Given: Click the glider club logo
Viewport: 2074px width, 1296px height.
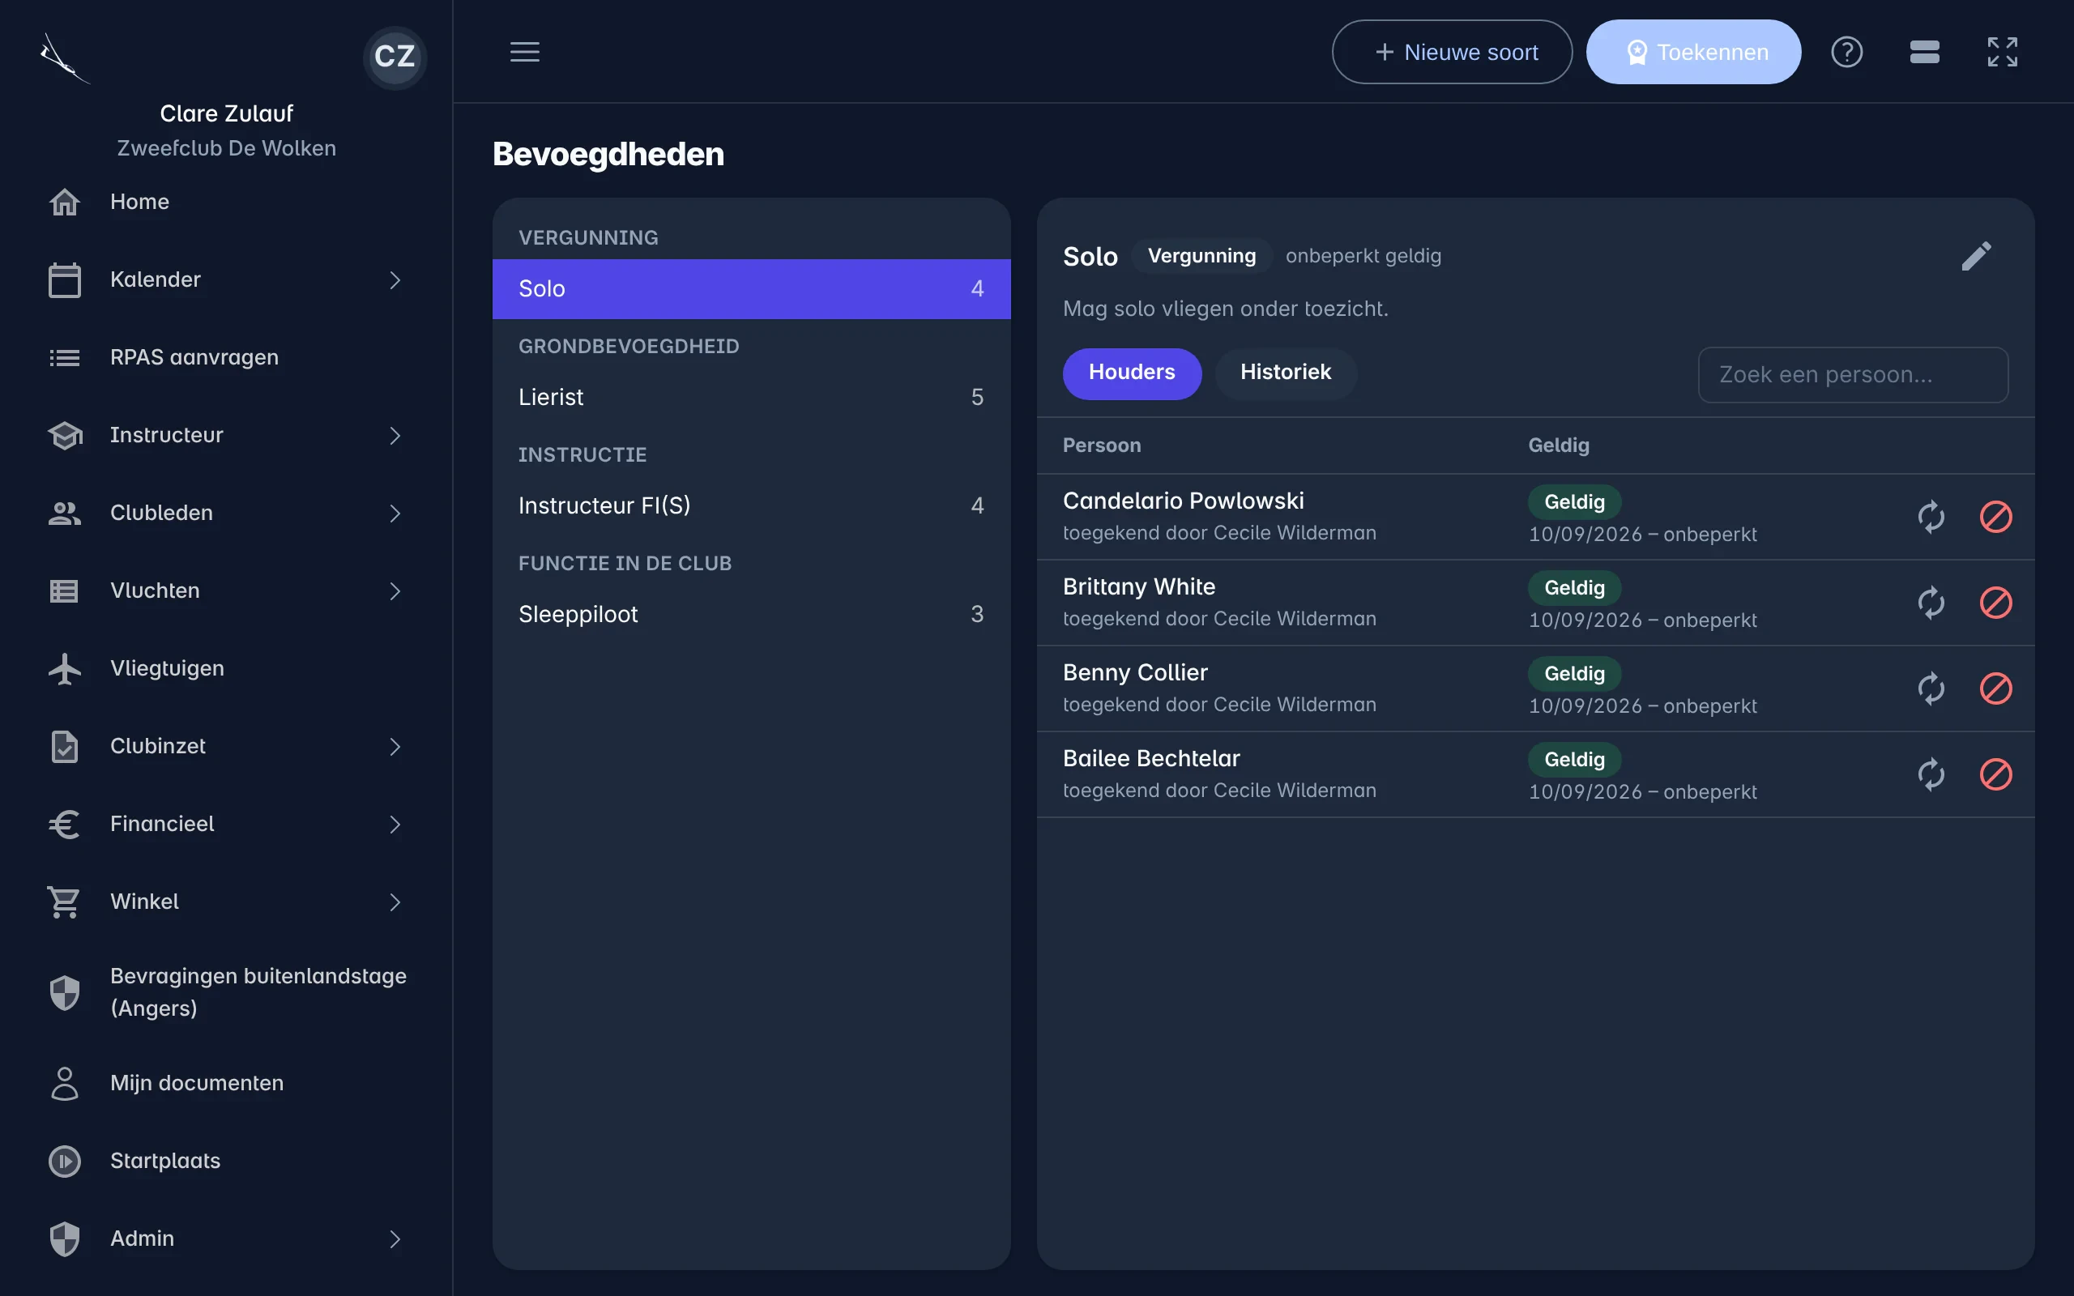Looking at the screenshot, I should pos(64,58).
